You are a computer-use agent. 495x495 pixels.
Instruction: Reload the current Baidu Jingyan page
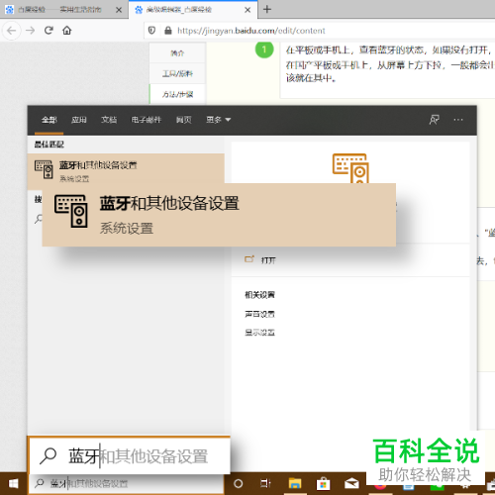(49, 31)
